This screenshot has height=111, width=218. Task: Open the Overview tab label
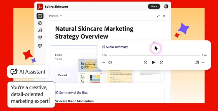[x=54, y=16]
